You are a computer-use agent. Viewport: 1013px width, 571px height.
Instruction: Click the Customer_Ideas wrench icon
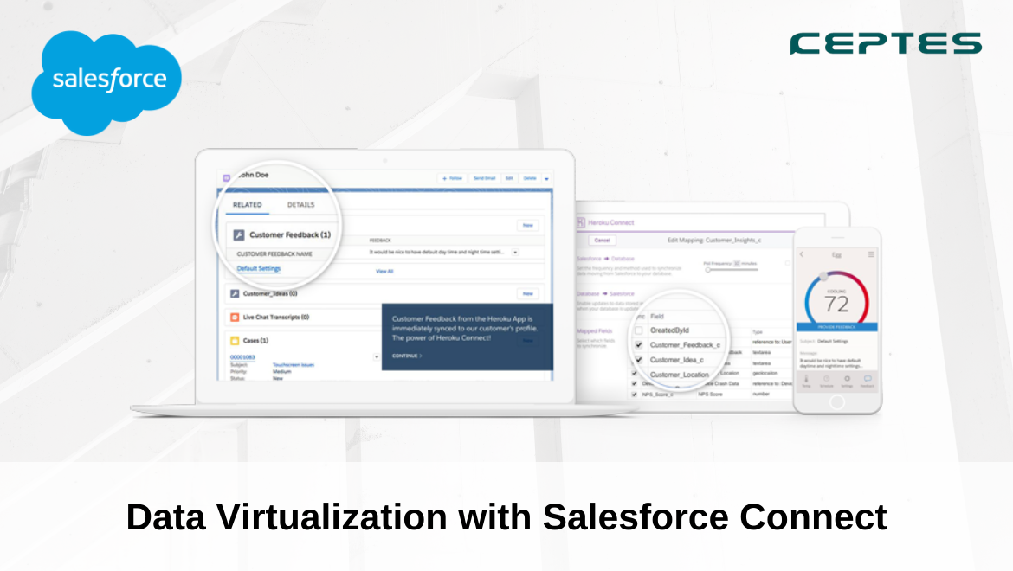pyautogui.click(x=235, y=293)
